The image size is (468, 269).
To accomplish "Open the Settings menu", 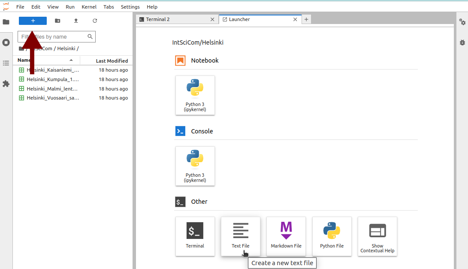I will pyautogui.click(x=130, y=6).
